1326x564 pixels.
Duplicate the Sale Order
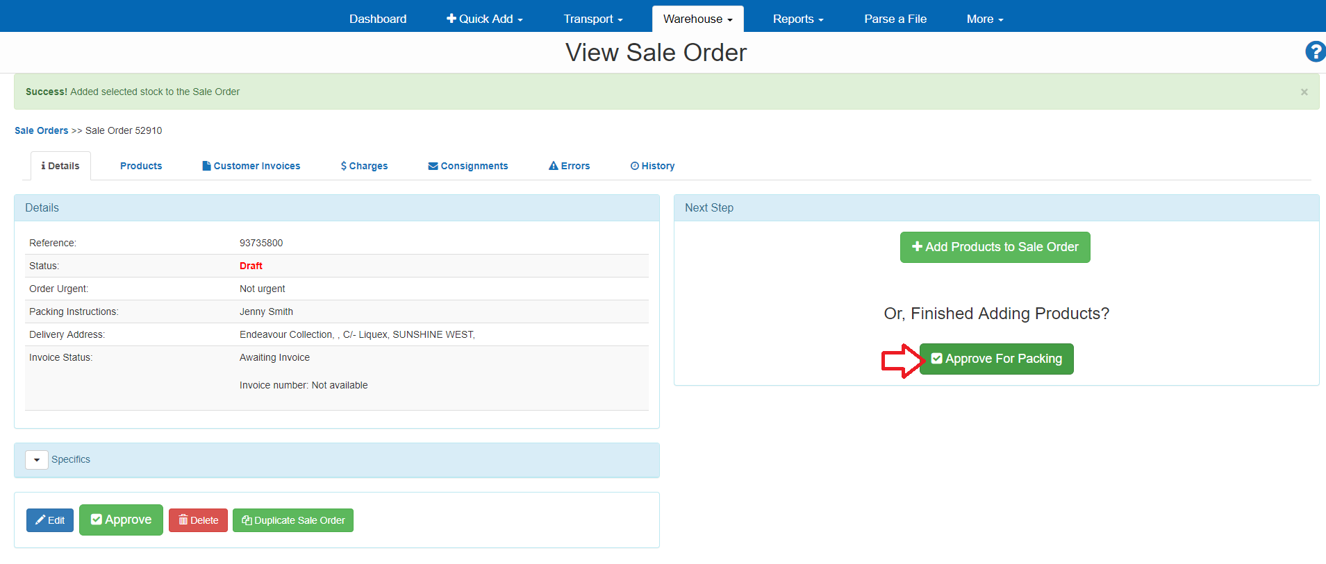tap(293, 520)
